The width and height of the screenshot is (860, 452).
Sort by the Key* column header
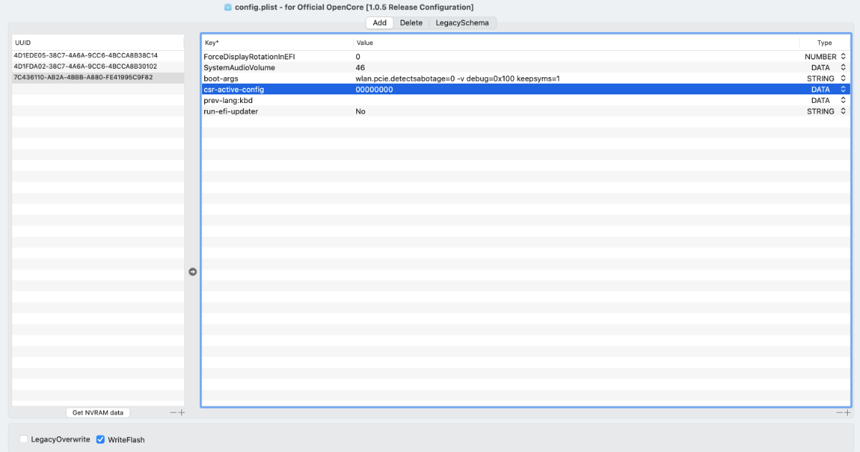pyautogui.click(x=277, y=43)
